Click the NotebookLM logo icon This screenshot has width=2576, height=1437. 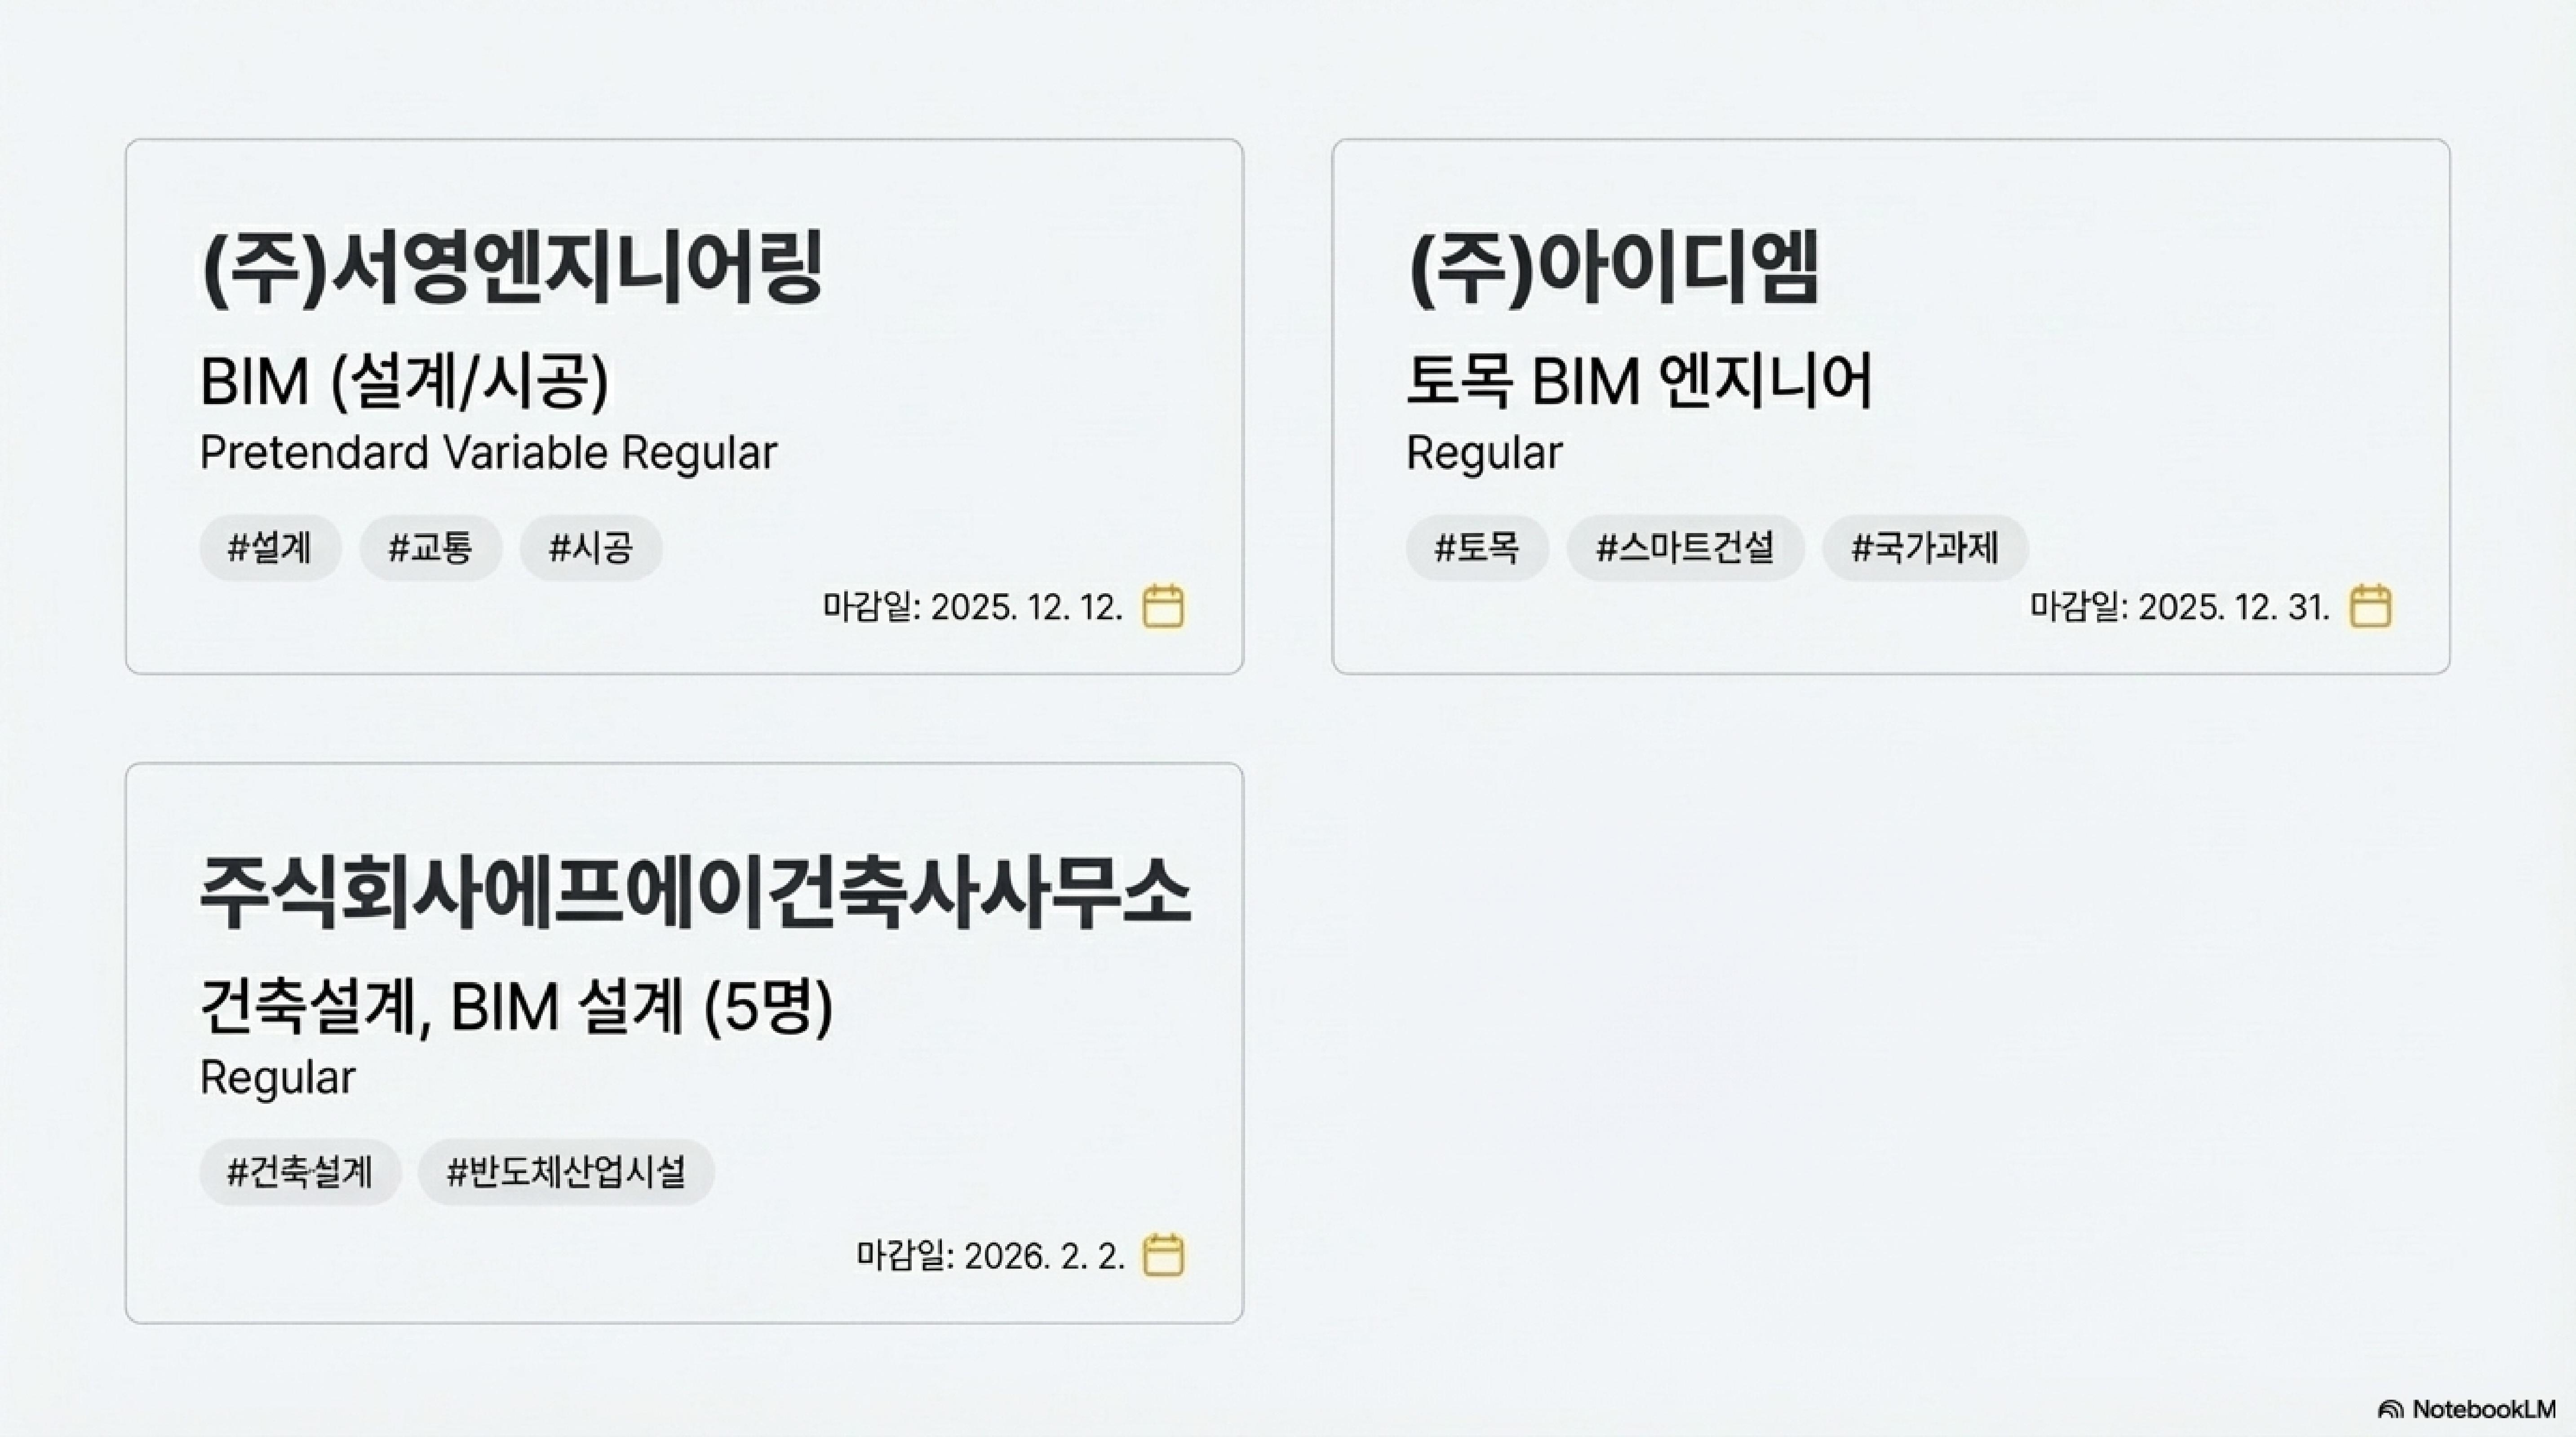click(2391, 1409)
